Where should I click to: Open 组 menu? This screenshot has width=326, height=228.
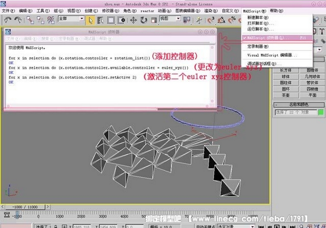click(x=58, y=11)
